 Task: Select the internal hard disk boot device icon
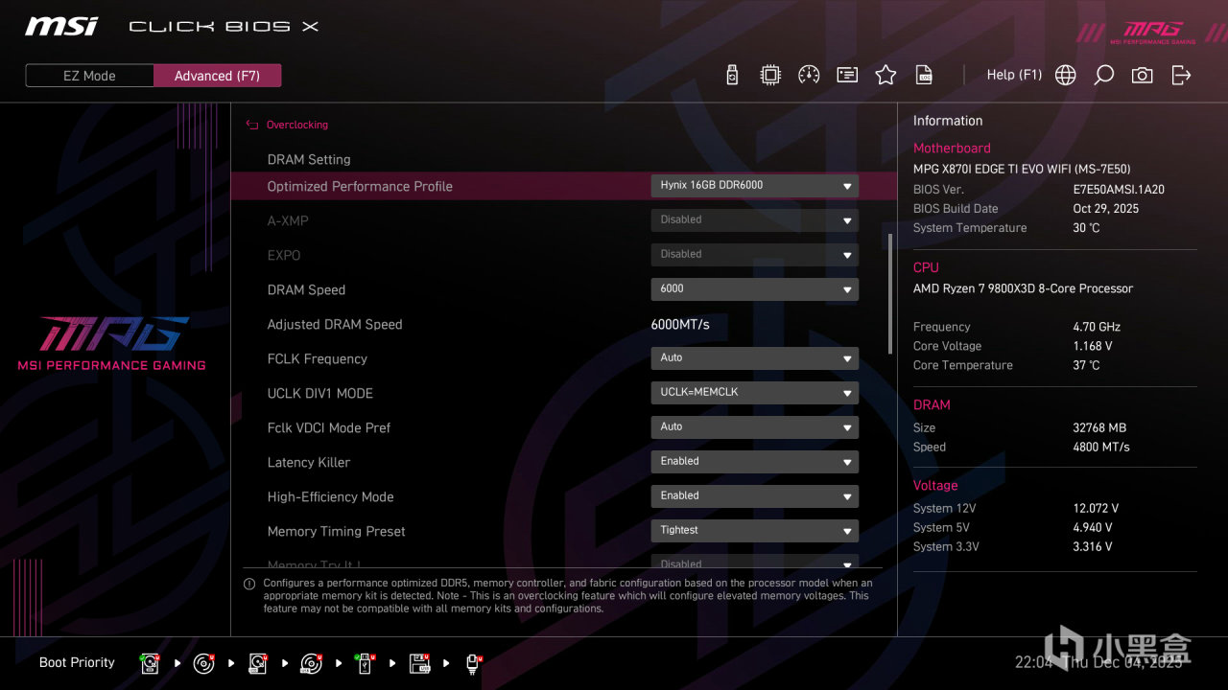pos(150,663)
